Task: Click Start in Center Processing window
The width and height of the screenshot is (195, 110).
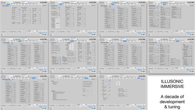Action: click(45, 31)
